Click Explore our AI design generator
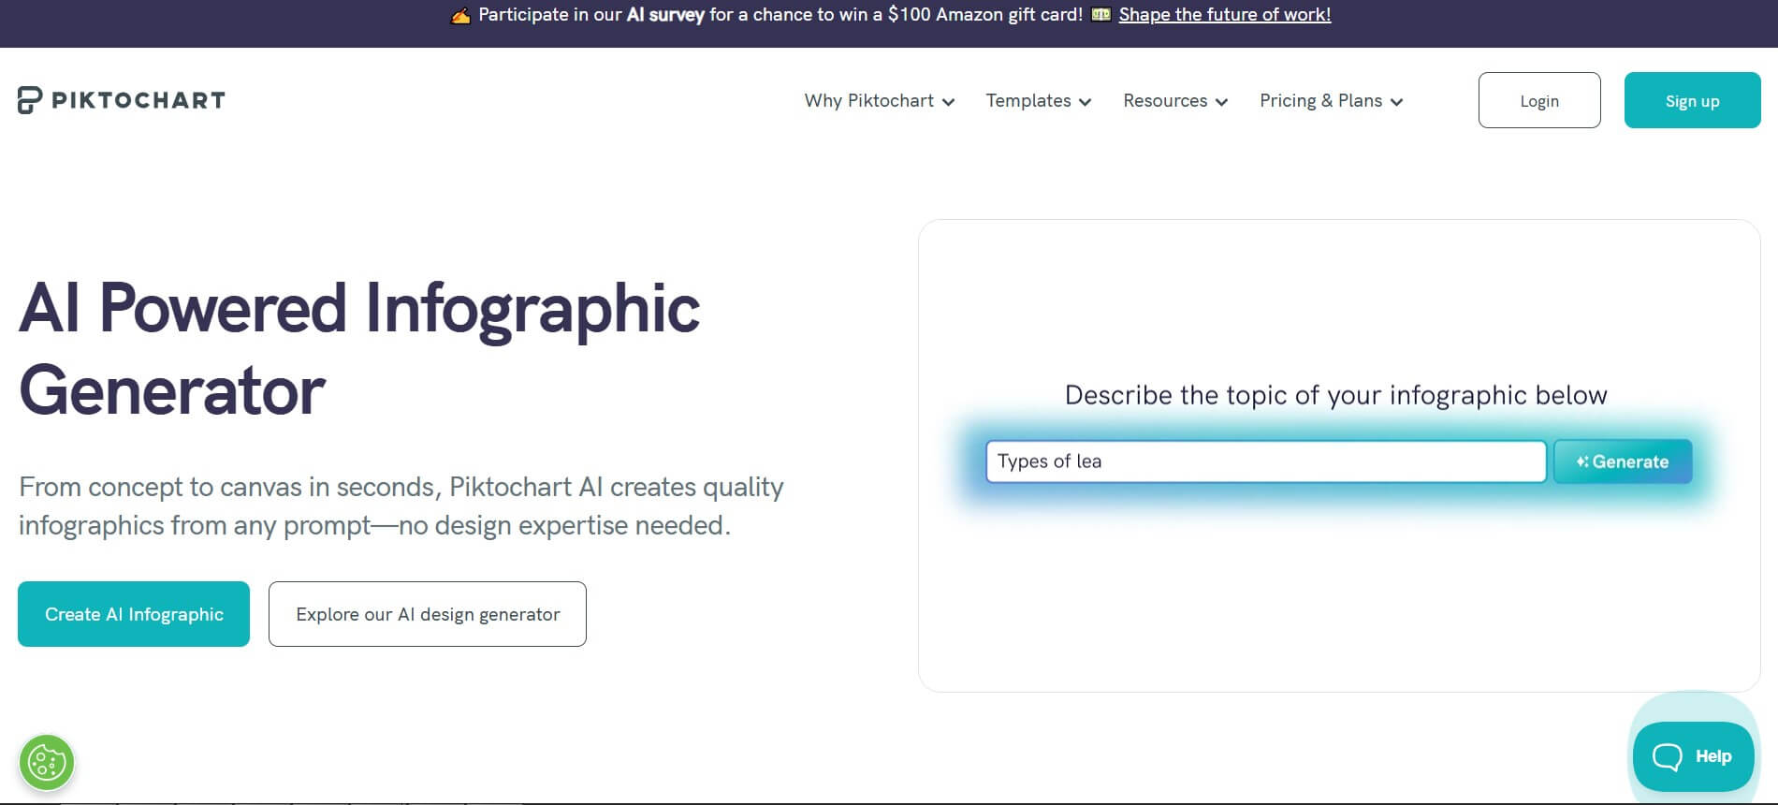The height and width of the screenshot is (805, 1778). tap(428, 614)
